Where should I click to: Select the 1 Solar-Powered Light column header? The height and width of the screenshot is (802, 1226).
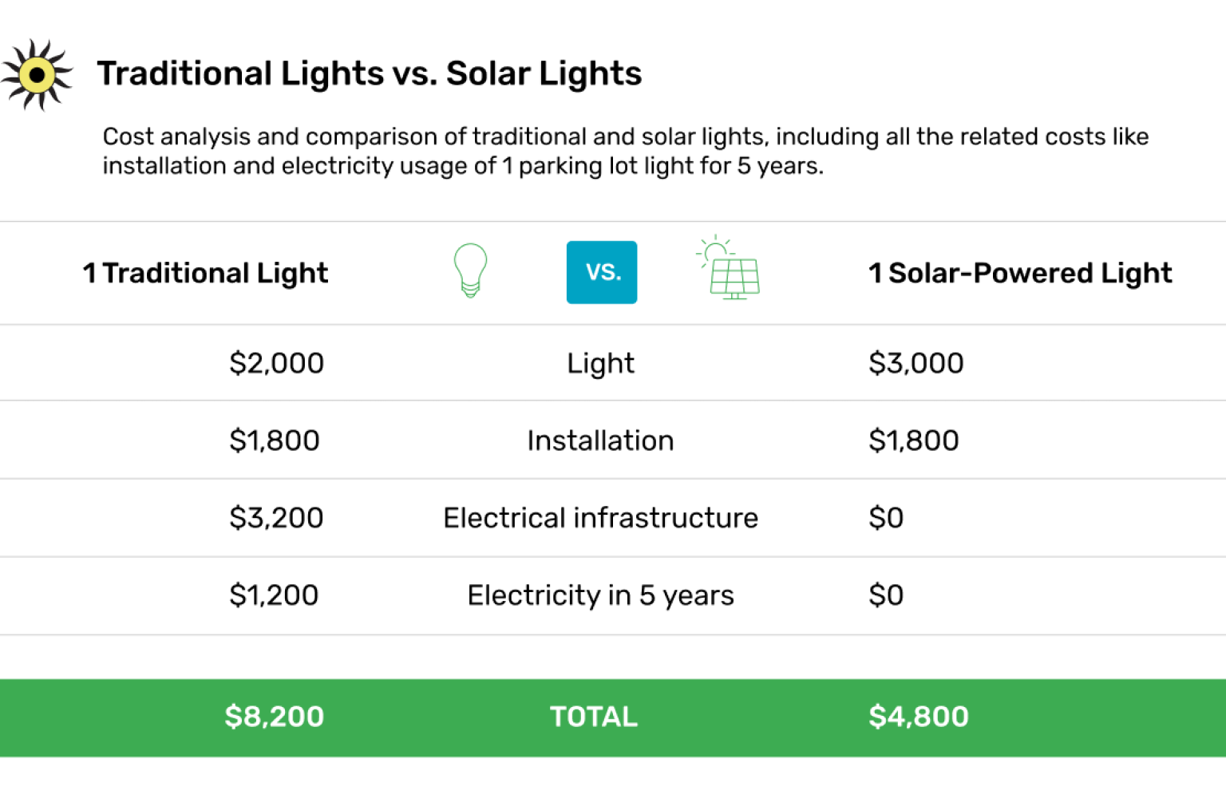pyautogui.click(x=1020, y=273)
